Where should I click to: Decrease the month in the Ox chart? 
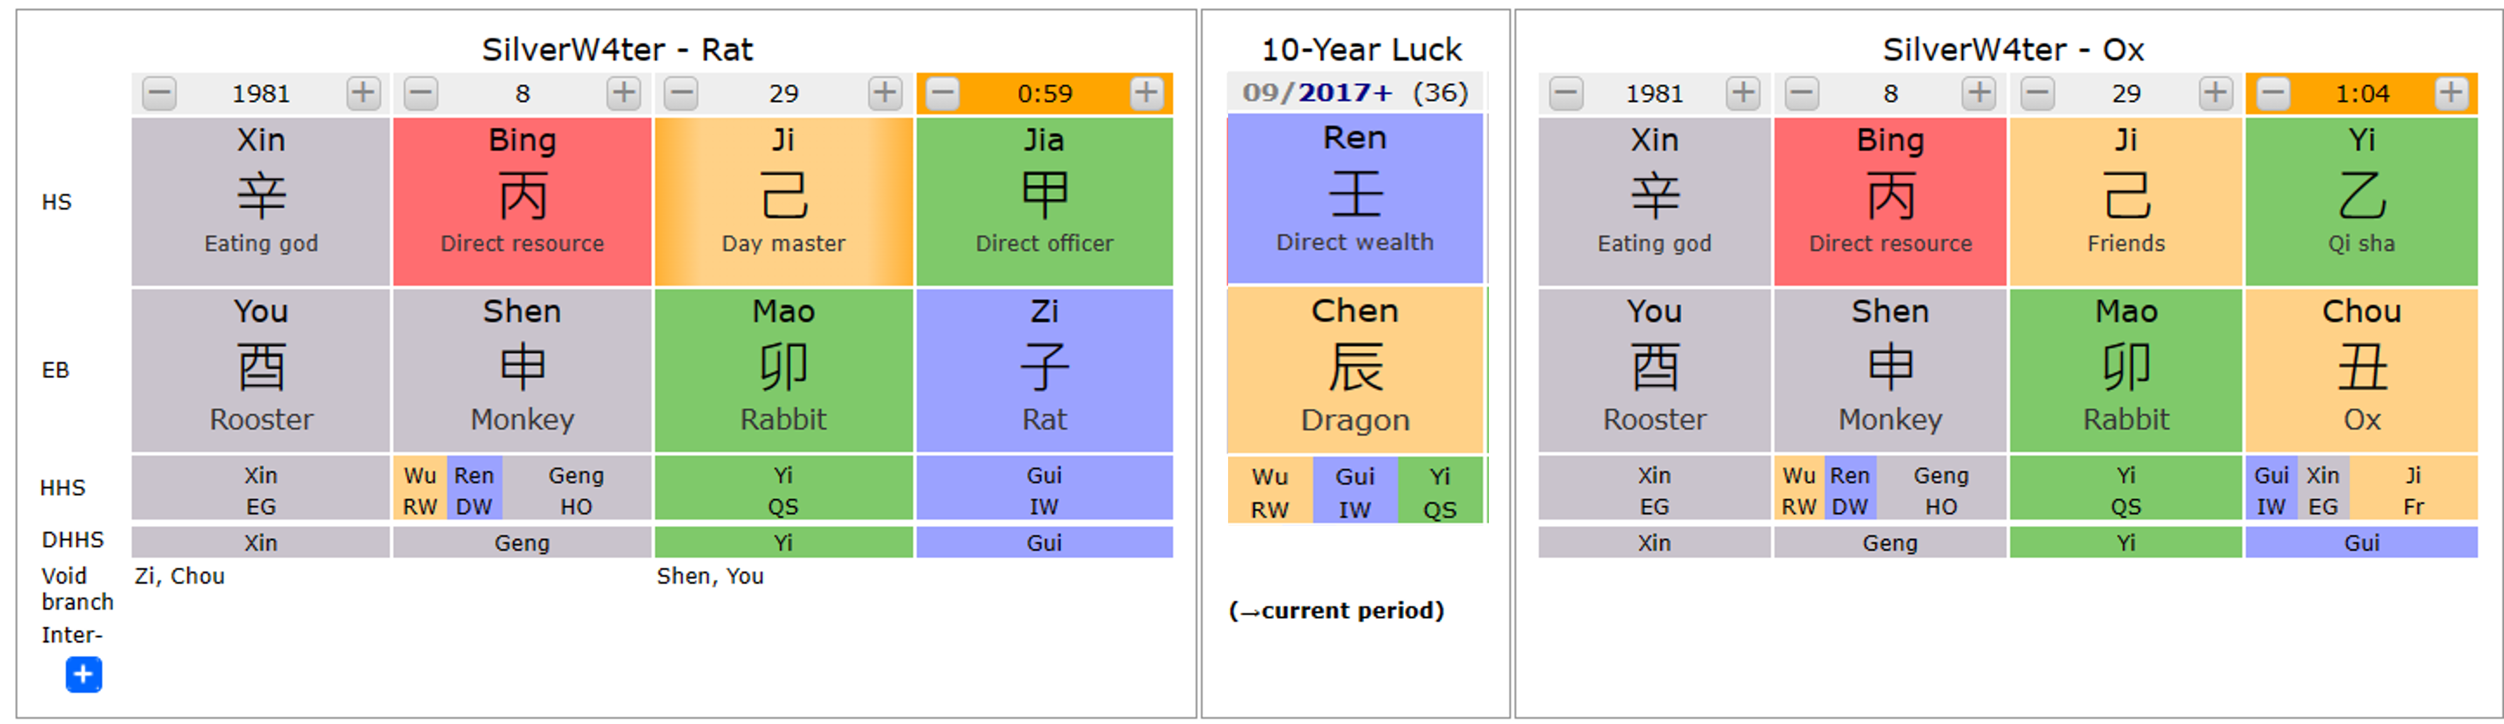click(x=1800, y=93)
